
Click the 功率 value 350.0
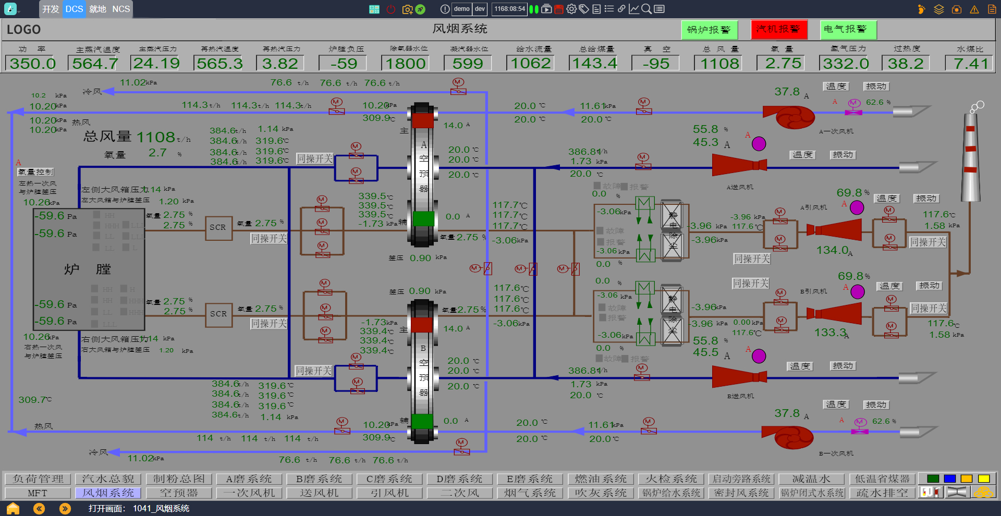tap(32, 64)
